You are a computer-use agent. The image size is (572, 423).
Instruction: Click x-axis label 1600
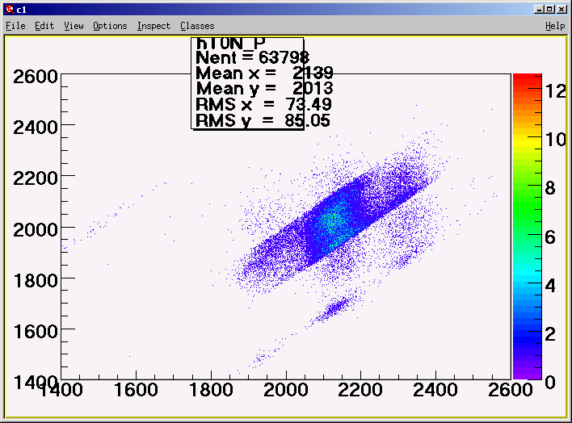click(x=136, y=390)
